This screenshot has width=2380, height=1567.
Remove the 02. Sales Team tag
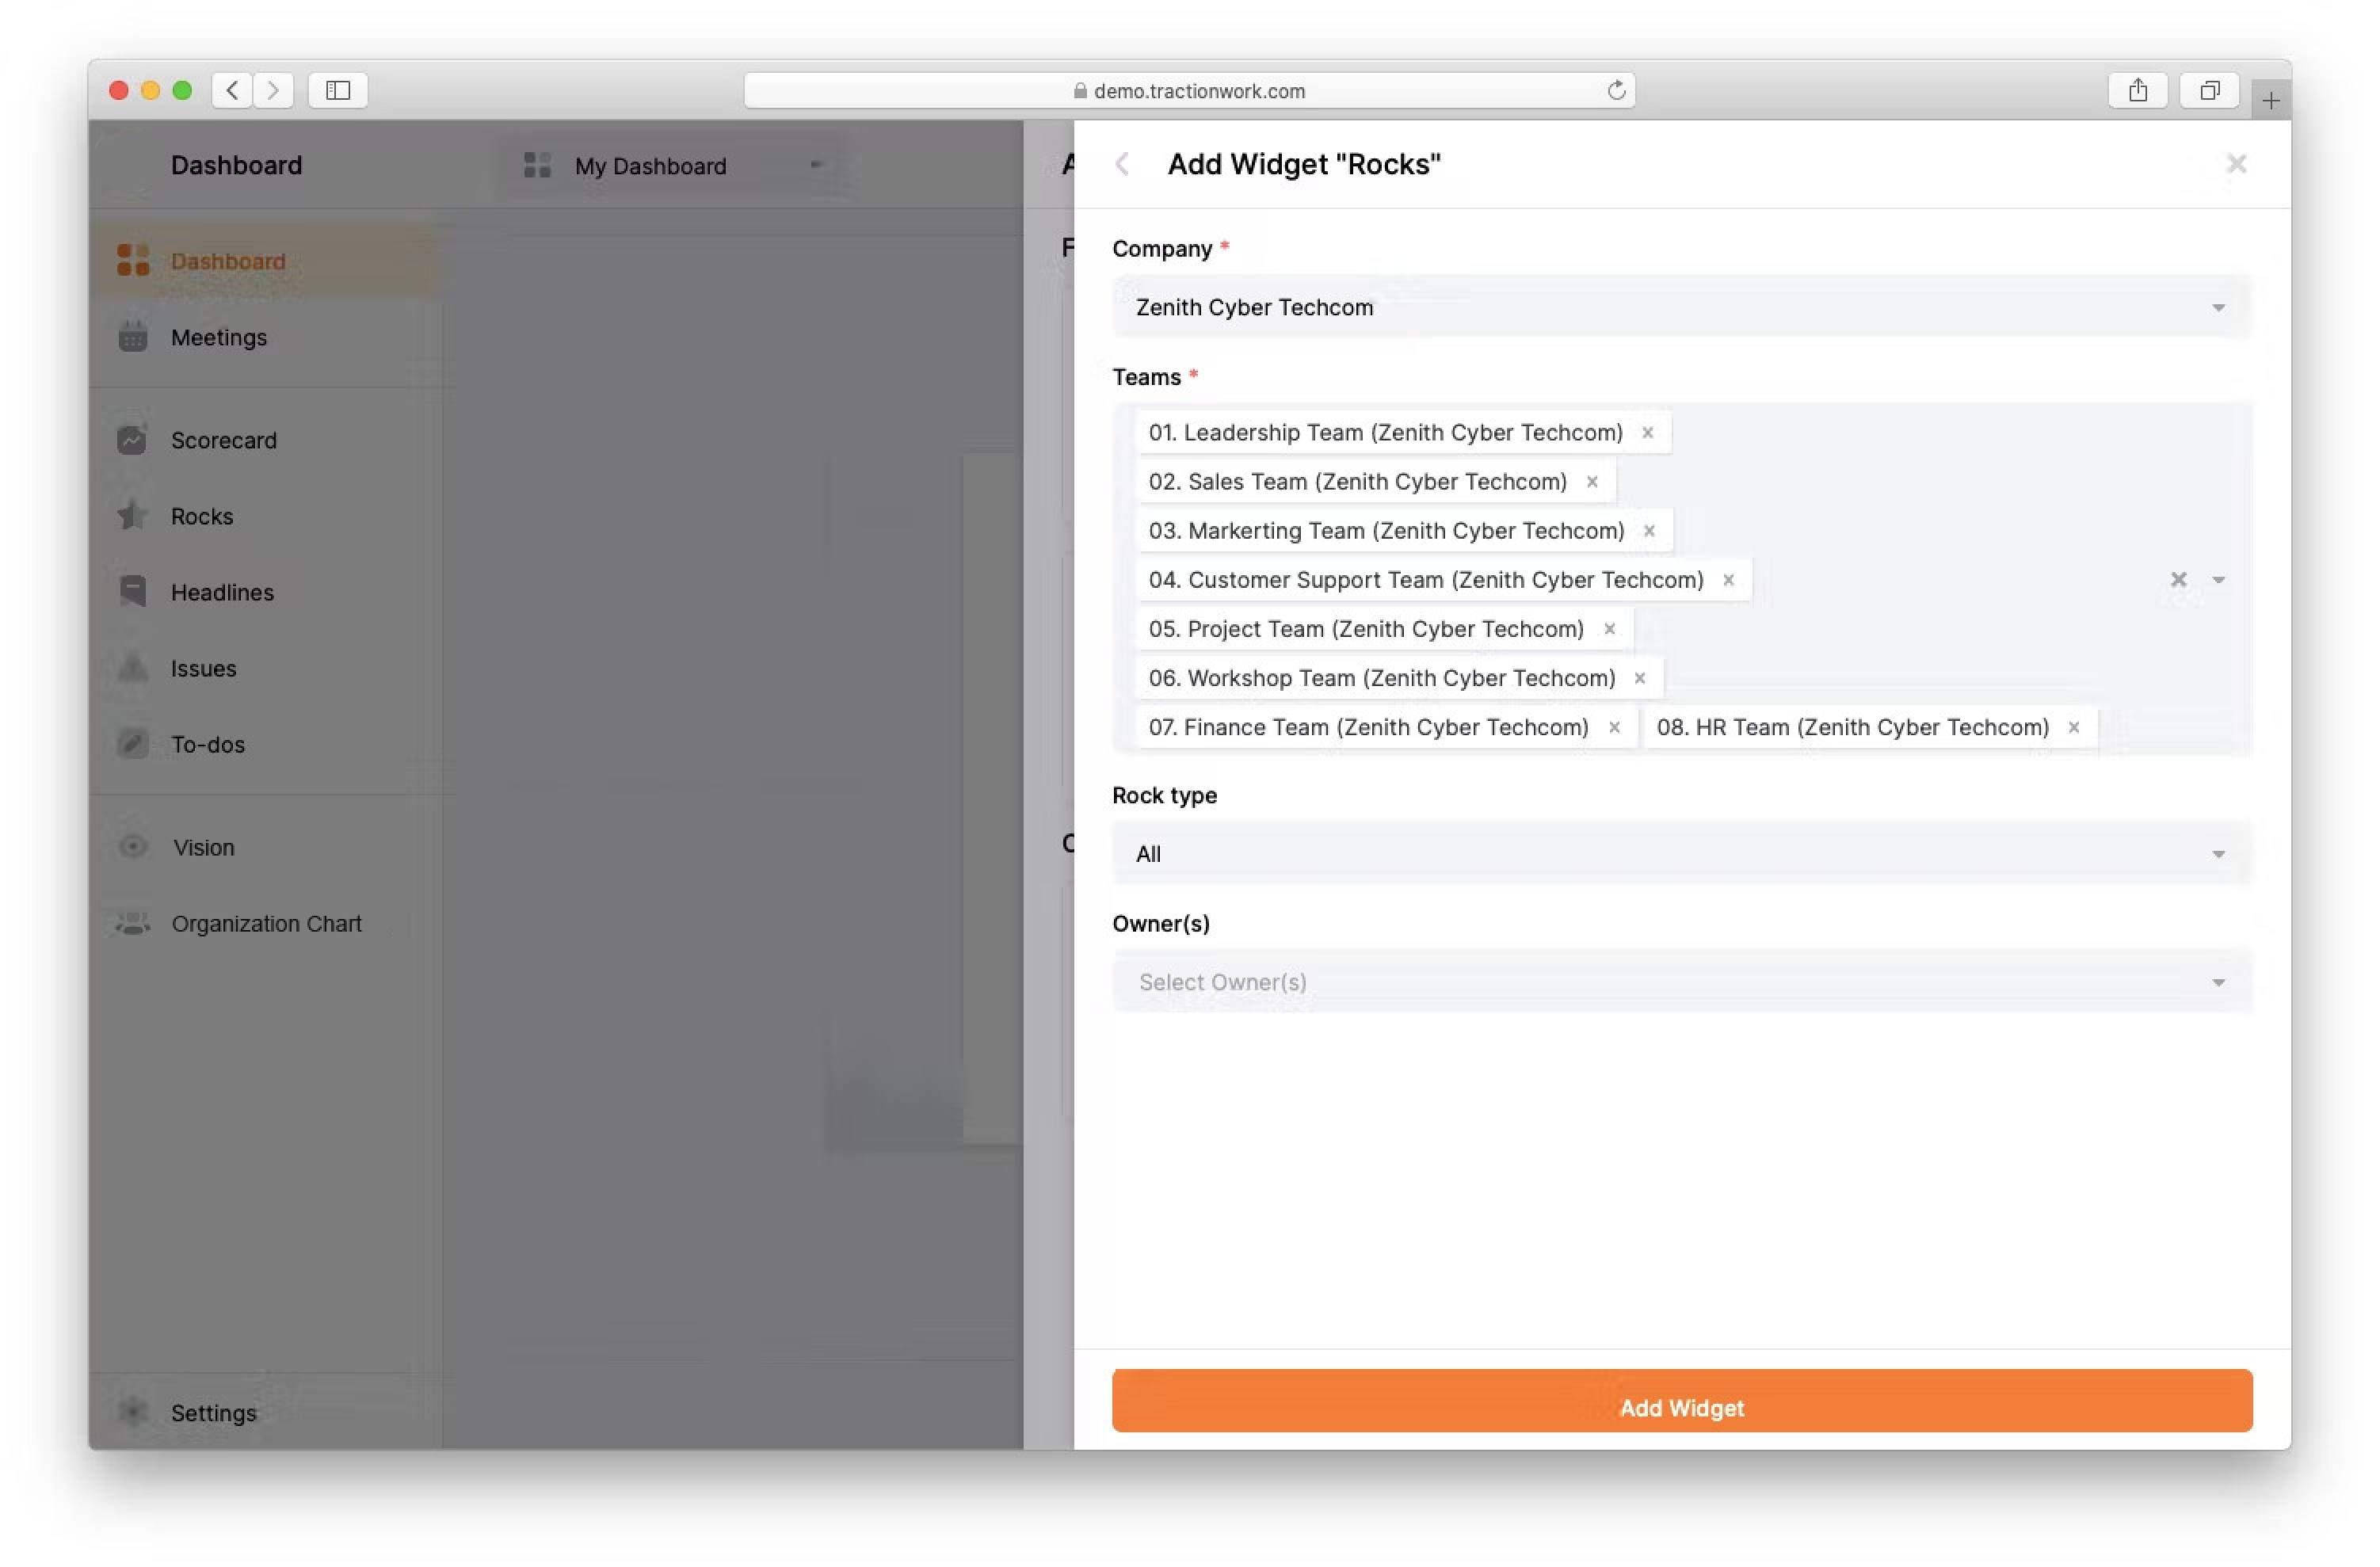1592,482
